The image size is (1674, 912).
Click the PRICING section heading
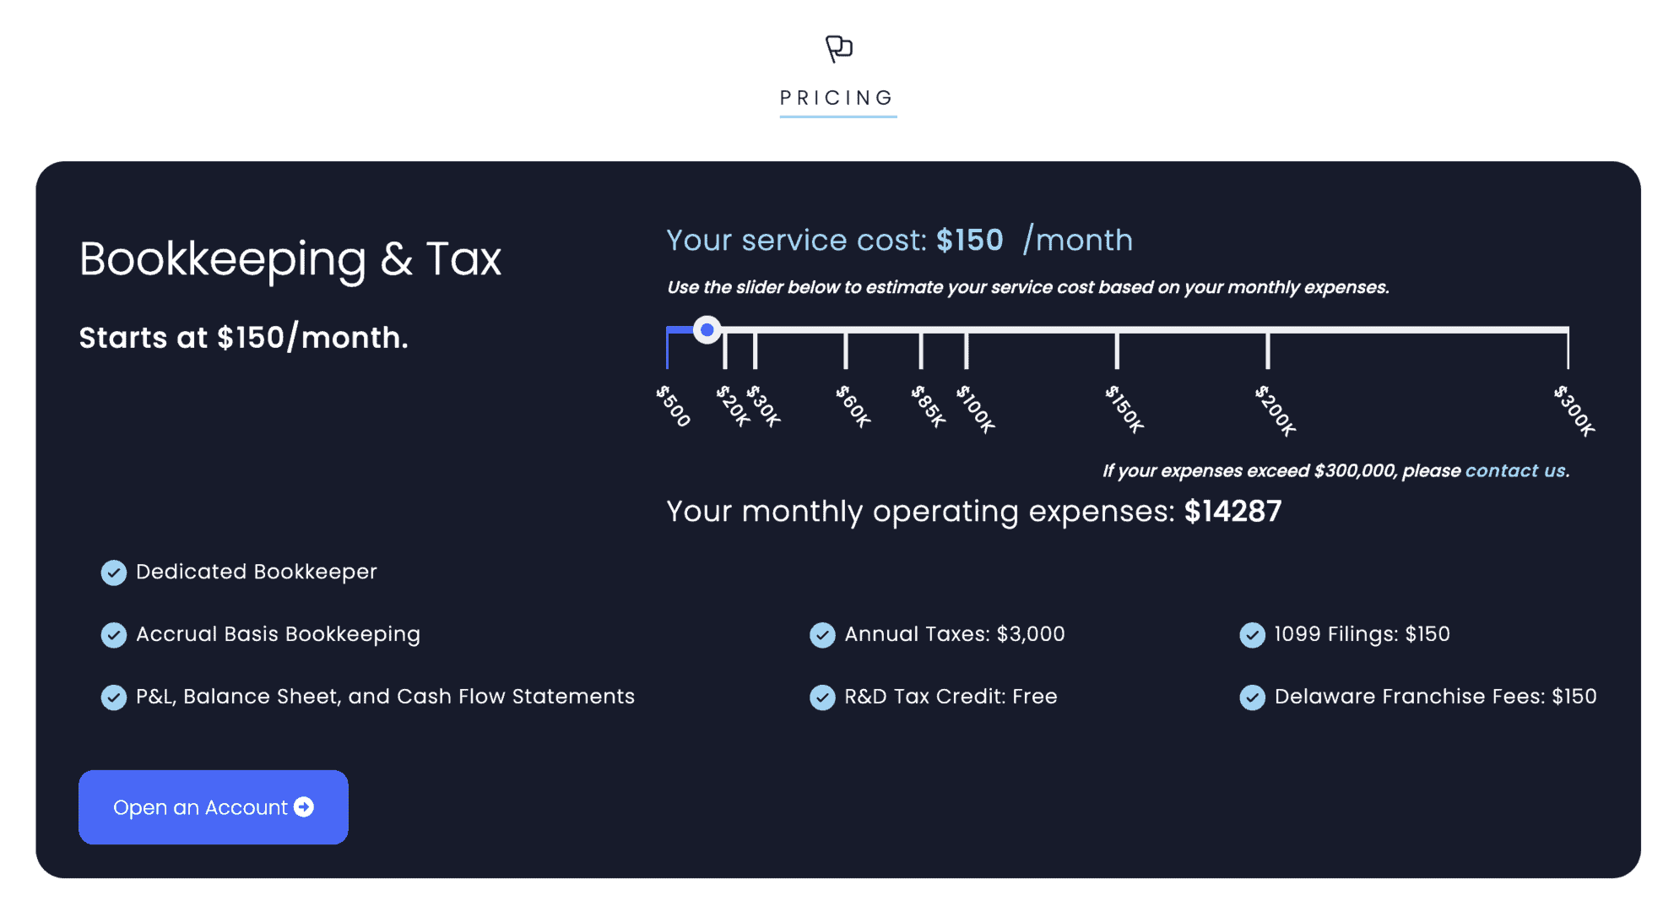tap(837, 98)
